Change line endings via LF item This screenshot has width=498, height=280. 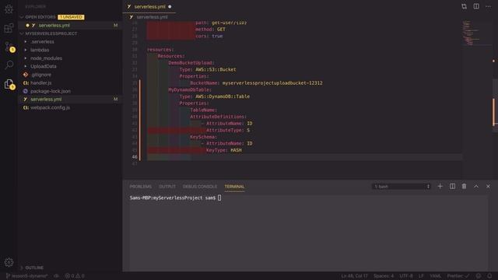click(x=421, y=276)
